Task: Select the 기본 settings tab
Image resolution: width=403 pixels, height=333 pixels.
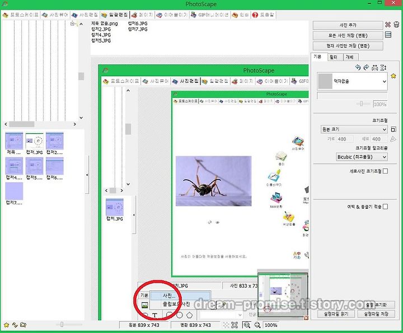Action: pyautogui.click(x=318, y=57)
